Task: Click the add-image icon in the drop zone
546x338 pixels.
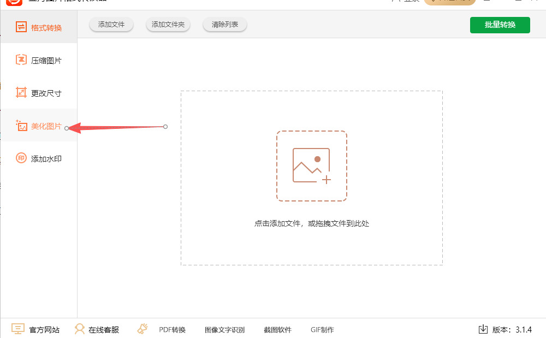Action: coord(312,165)
